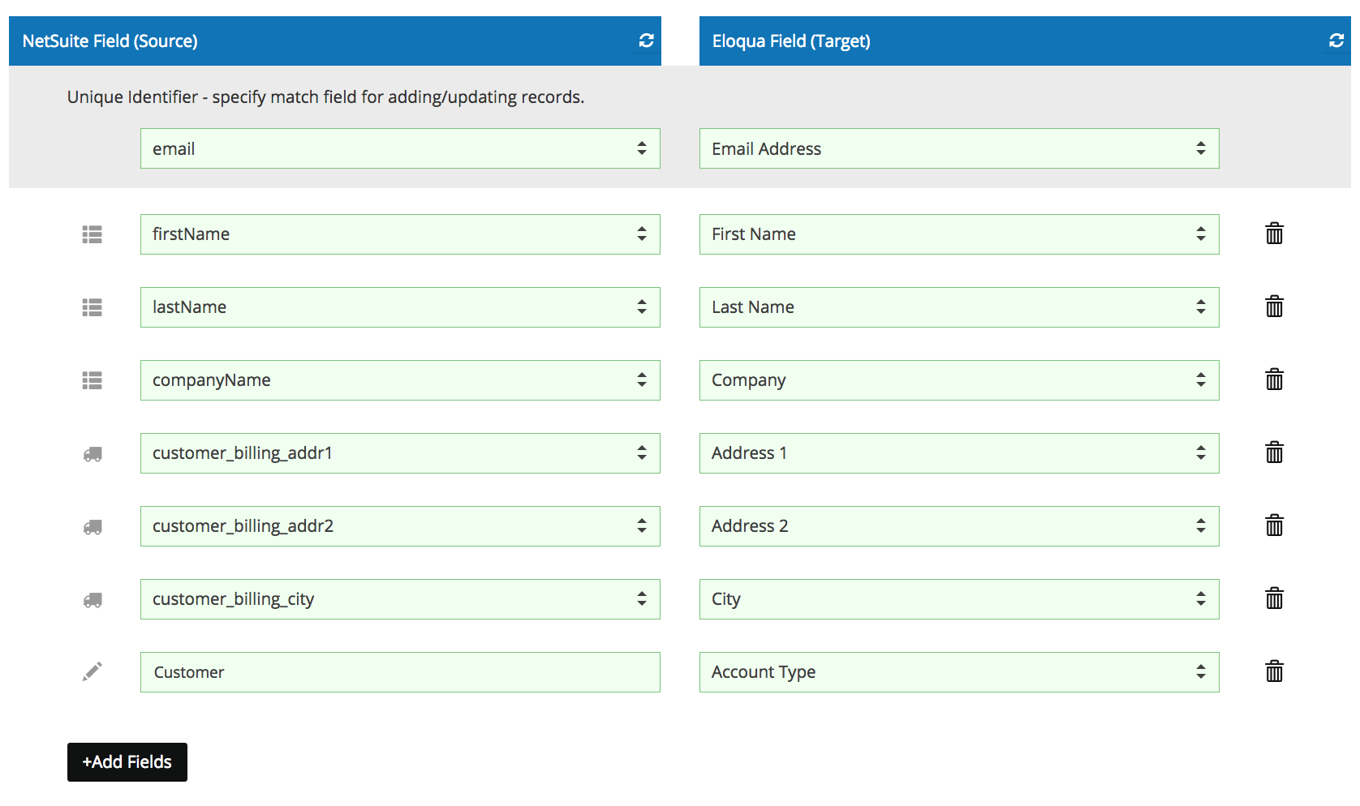This screenshot has width=1360, height=806.
Task: Open the companyName source dropdown
Action: click(x=400, y=380)
